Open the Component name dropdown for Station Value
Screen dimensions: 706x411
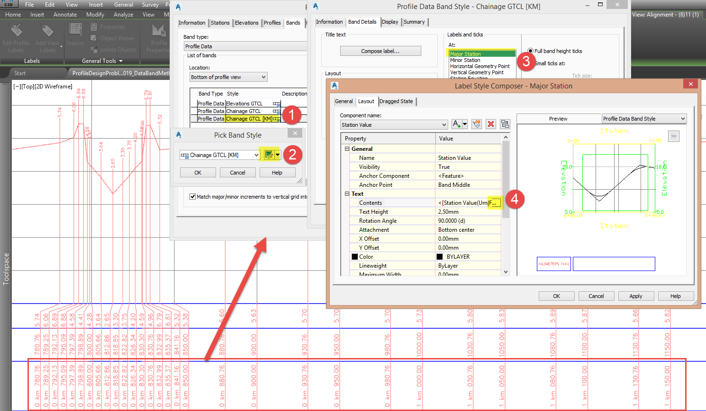pyautogui.click(x=444, y=124)
